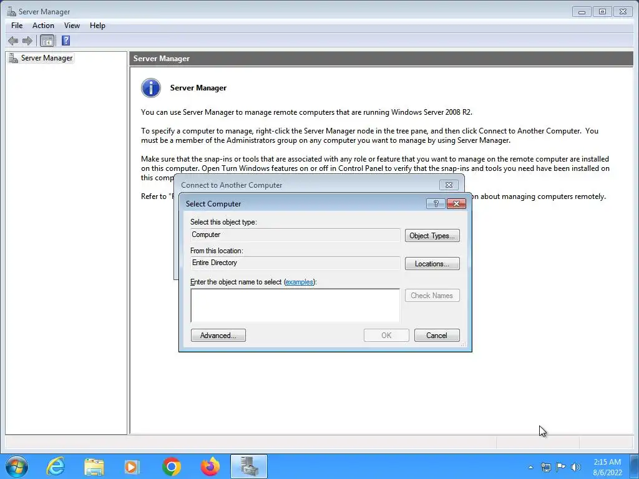This screenshot has width=639, height=479.
Task: Open the View menu
Action: [x=72, y=25]
